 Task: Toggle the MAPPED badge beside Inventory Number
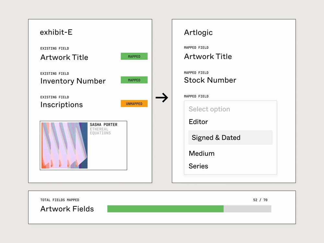click(134, 80)
